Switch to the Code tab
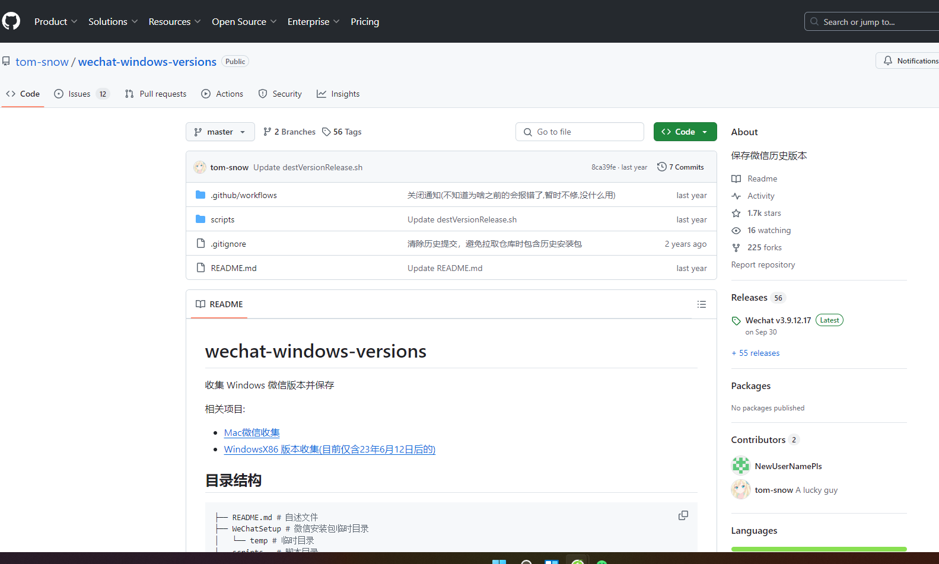This screenshot has width=939, height=564. tap(23, 94)
